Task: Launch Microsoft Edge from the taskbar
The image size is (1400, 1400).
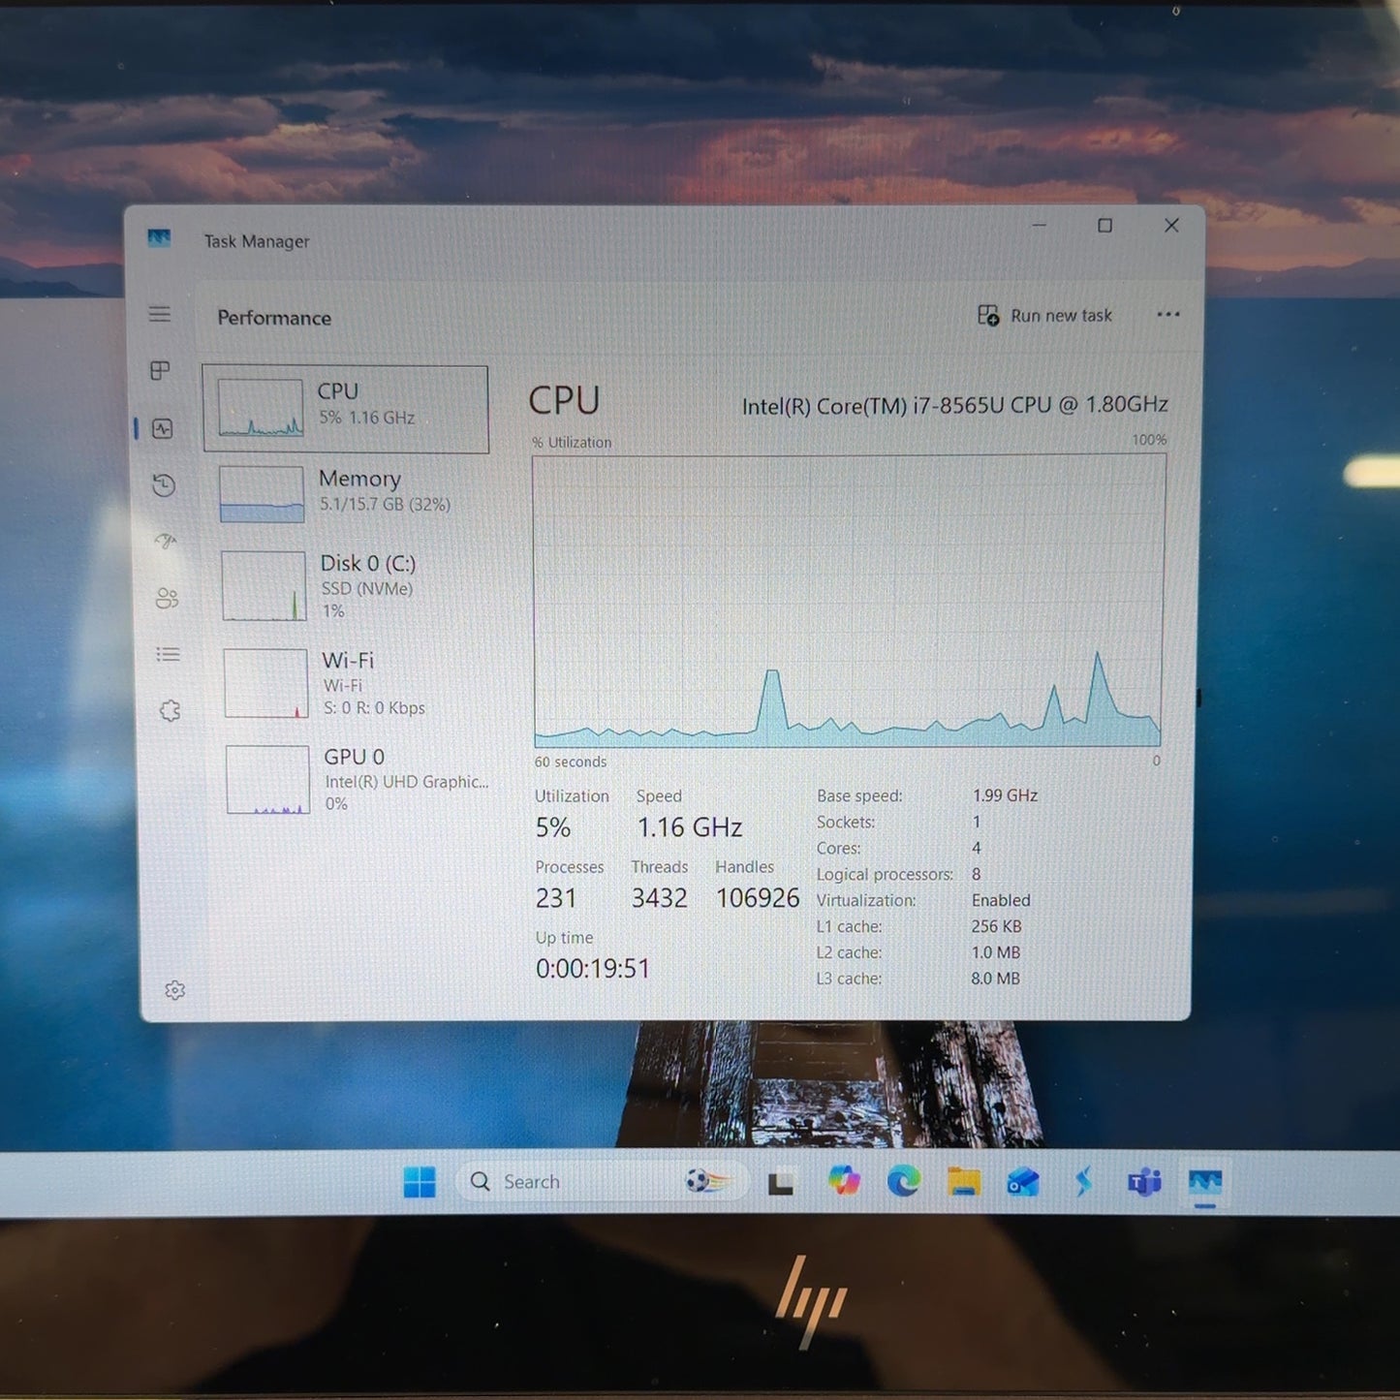Action: pyautogui.click(x=904, y=1181)
